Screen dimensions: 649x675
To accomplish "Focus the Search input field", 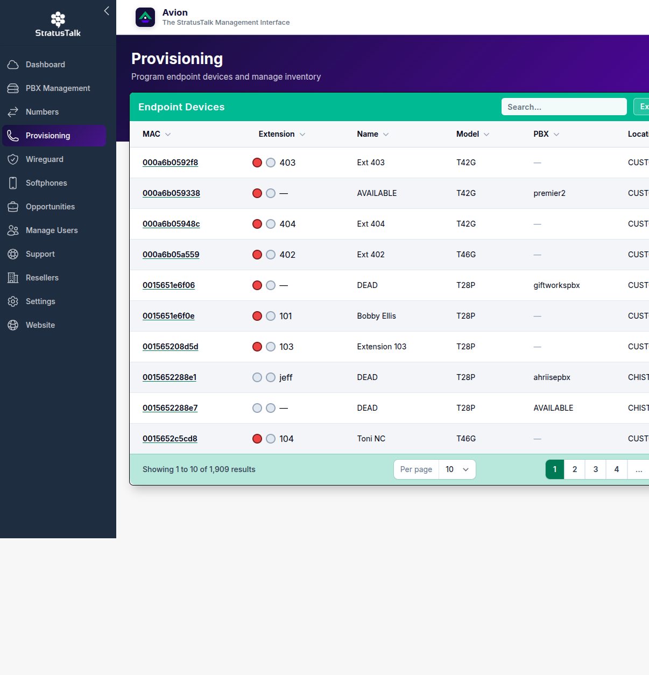I will pos(564,107).
